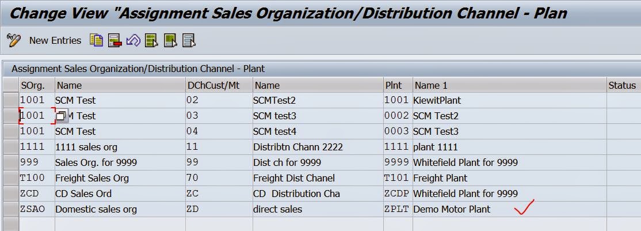Click the Copy As icon
This screenshot has width=641, height=231.
(96, 40)
